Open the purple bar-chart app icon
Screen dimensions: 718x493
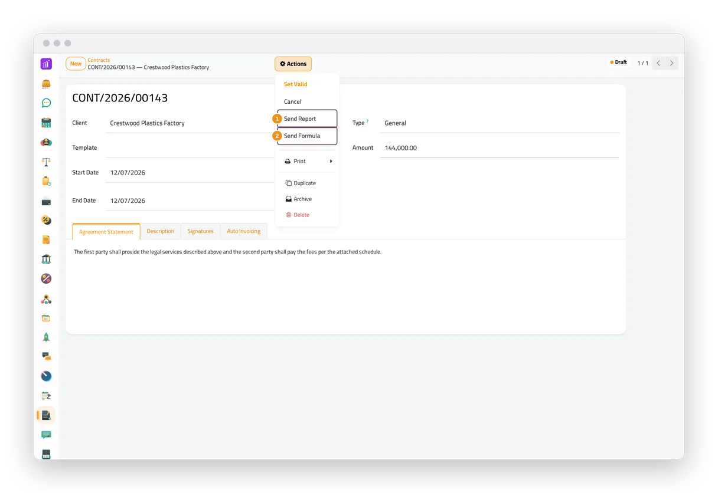coord(46,64)
